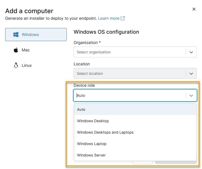Expand the Organization dropdown chevron
Image resolution: width=202 pixels, height=169 pixels.
coord(191,52)
